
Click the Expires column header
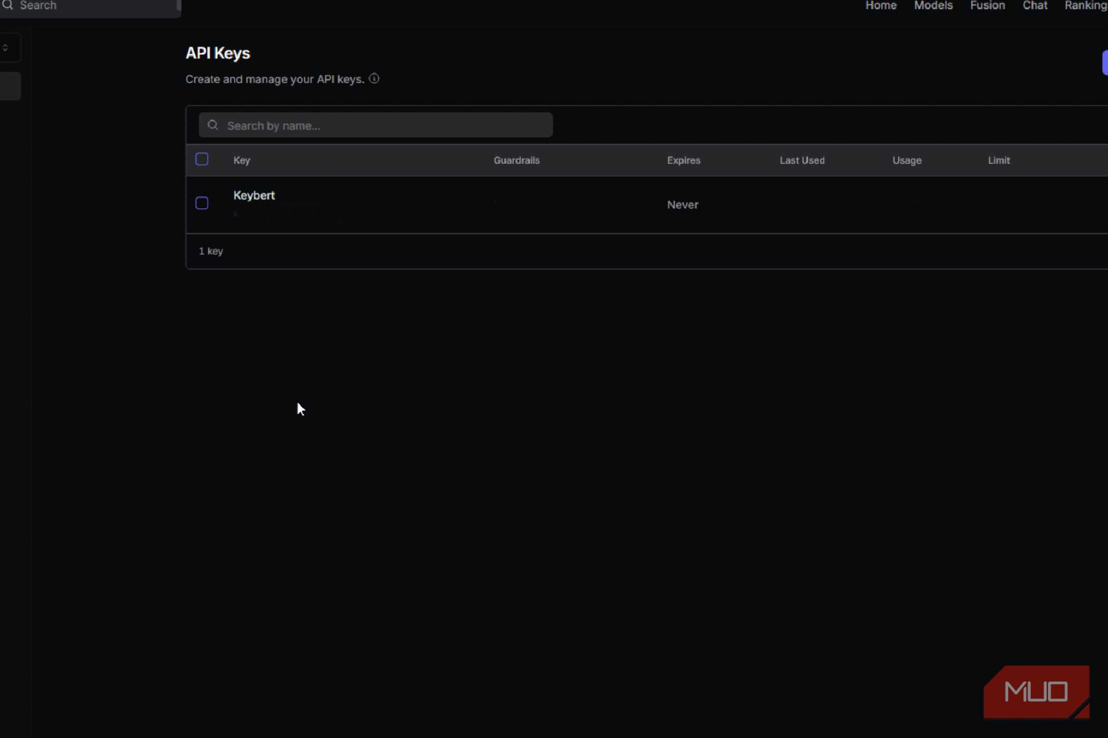684,160
